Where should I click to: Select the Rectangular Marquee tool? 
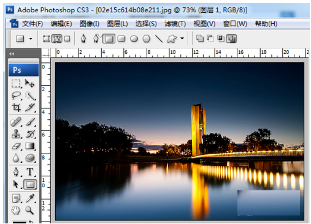point(16,83)
